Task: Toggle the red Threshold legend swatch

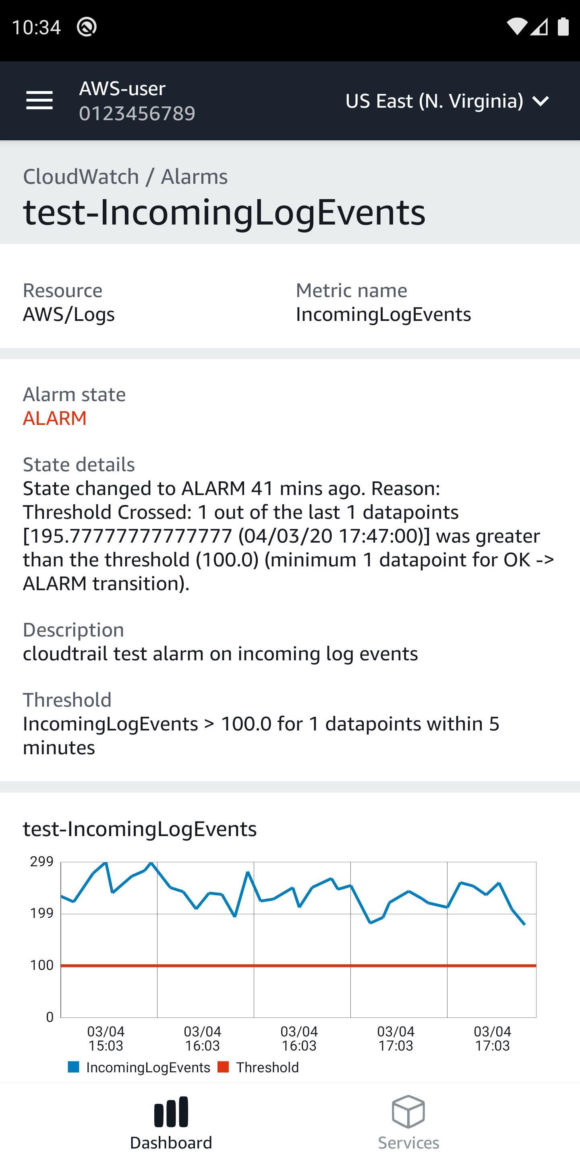Action: coord(223,1067)
